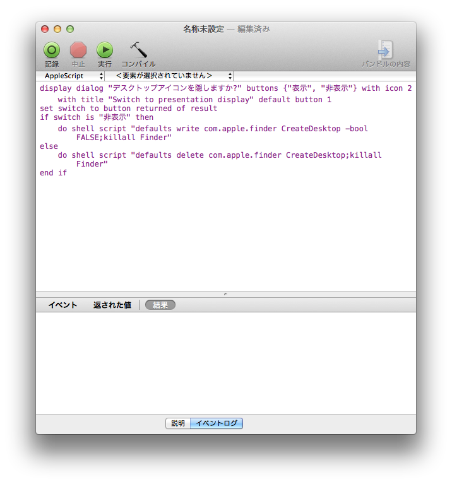Select the 結果 tab

[160, 305]
